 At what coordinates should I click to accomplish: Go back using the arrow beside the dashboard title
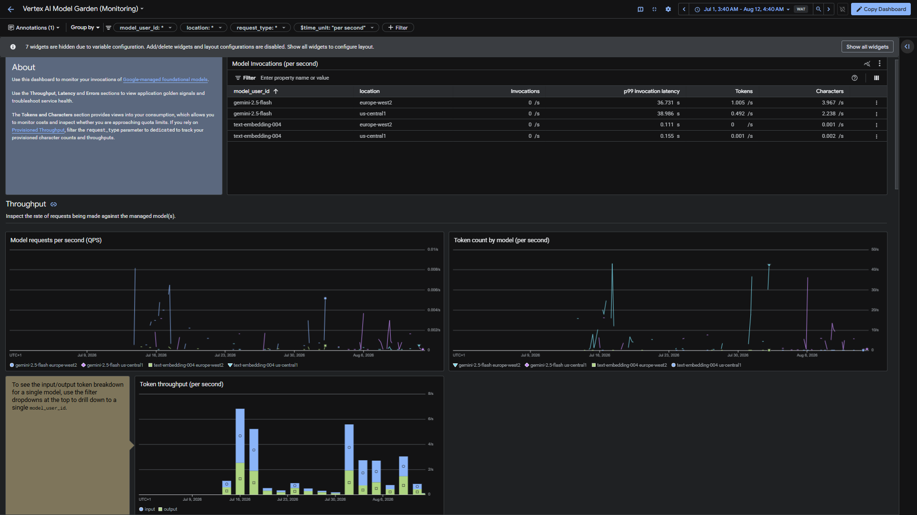[x=11, y=9]
